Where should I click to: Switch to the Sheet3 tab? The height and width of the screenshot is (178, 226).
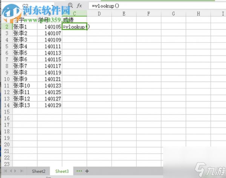click(x=62, y=171)
